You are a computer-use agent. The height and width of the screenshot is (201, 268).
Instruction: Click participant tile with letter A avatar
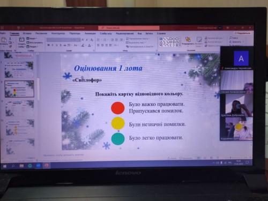[237, 58]
